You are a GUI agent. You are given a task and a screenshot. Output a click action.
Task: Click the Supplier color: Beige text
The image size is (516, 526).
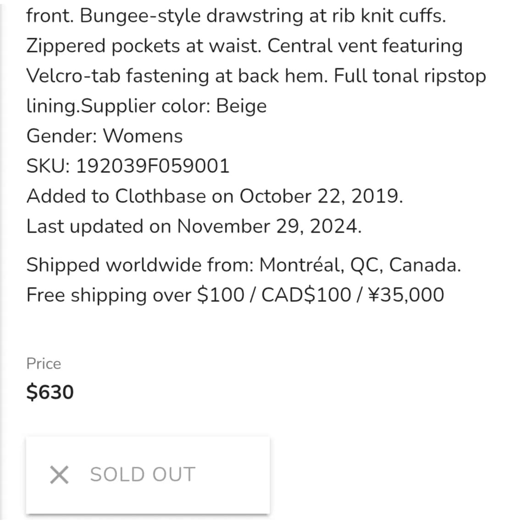click(174, 106)
